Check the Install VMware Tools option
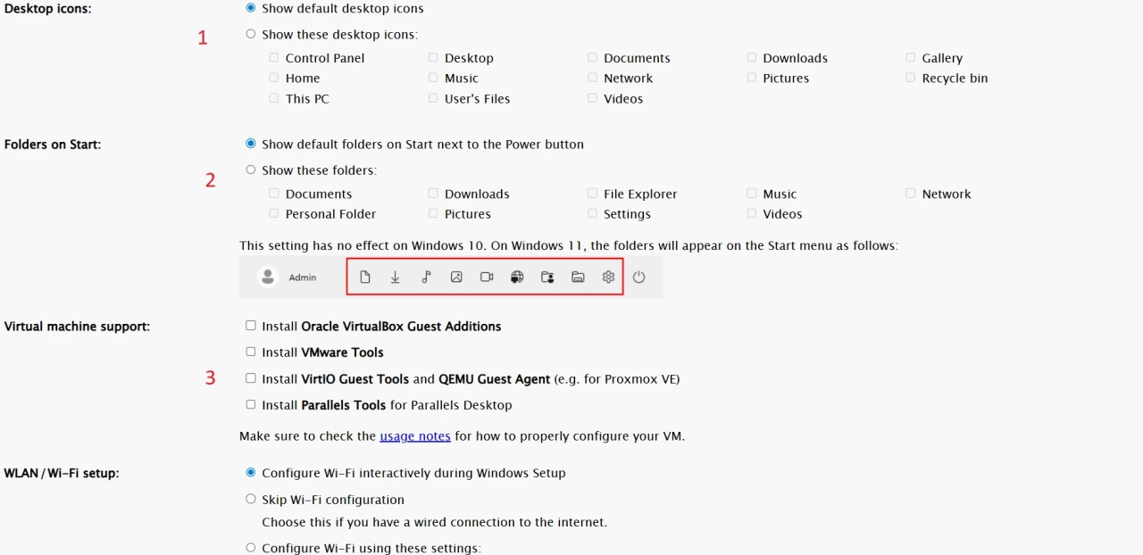 251,352
